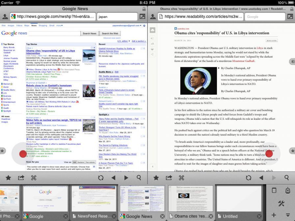Collapse the tab bar with the chevron icon
Viewport: 295px width, 221px height.
pos(288,215)
